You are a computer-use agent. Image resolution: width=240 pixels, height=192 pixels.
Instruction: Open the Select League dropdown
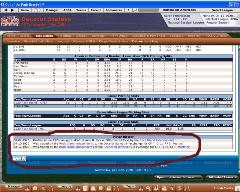[222, 10]
